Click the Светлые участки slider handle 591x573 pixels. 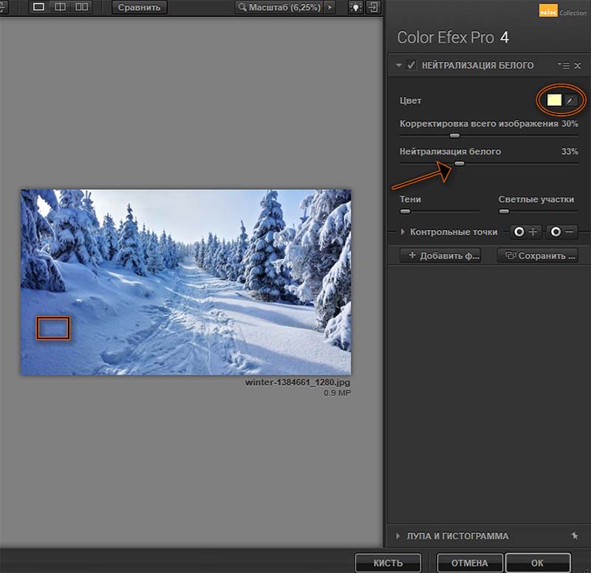pos(504,212)
